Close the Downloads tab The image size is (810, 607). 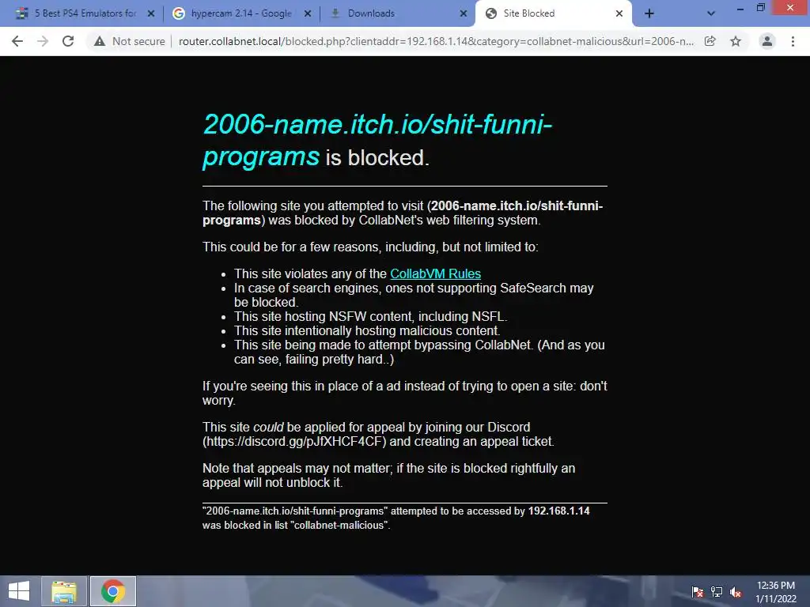pos(464,13)
